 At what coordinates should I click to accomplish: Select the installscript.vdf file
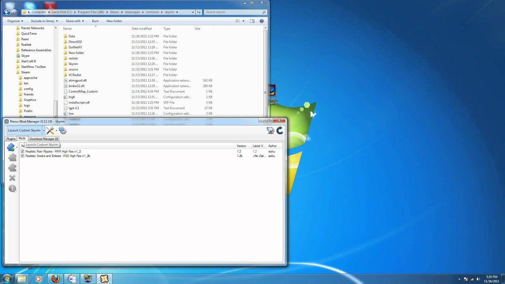coord(79,103)
